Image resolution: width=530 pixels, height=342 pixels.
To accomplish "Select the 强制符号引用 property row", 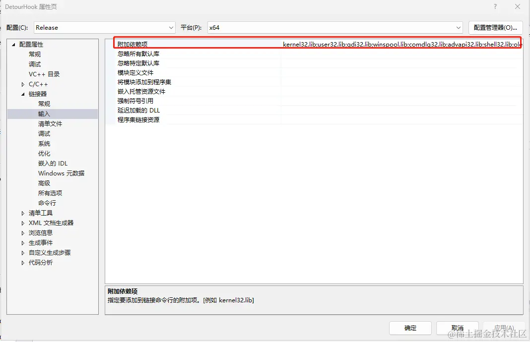I will (319, 101).
